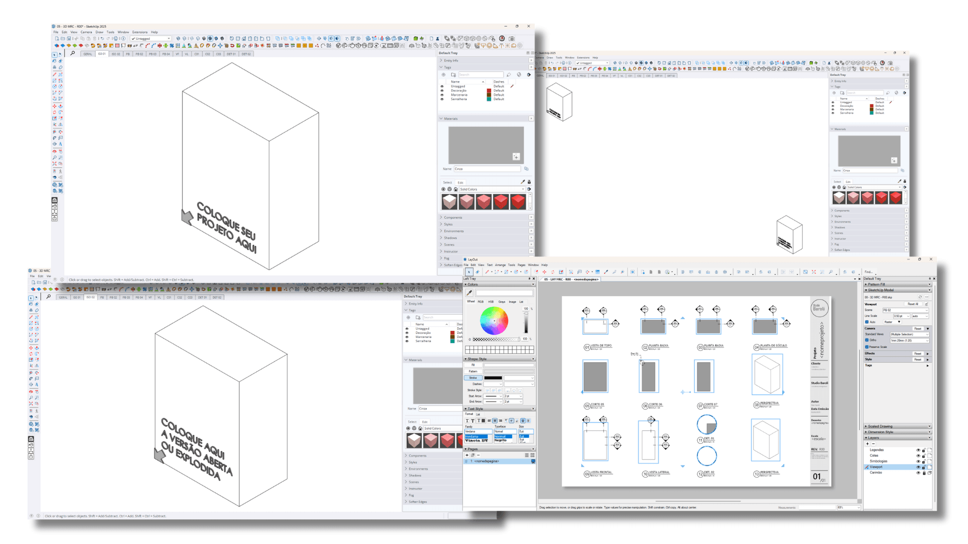Open the Start Arrow style dropdown in LayOut
Screen dimensions: 968x544
click(x=493, y=396)
